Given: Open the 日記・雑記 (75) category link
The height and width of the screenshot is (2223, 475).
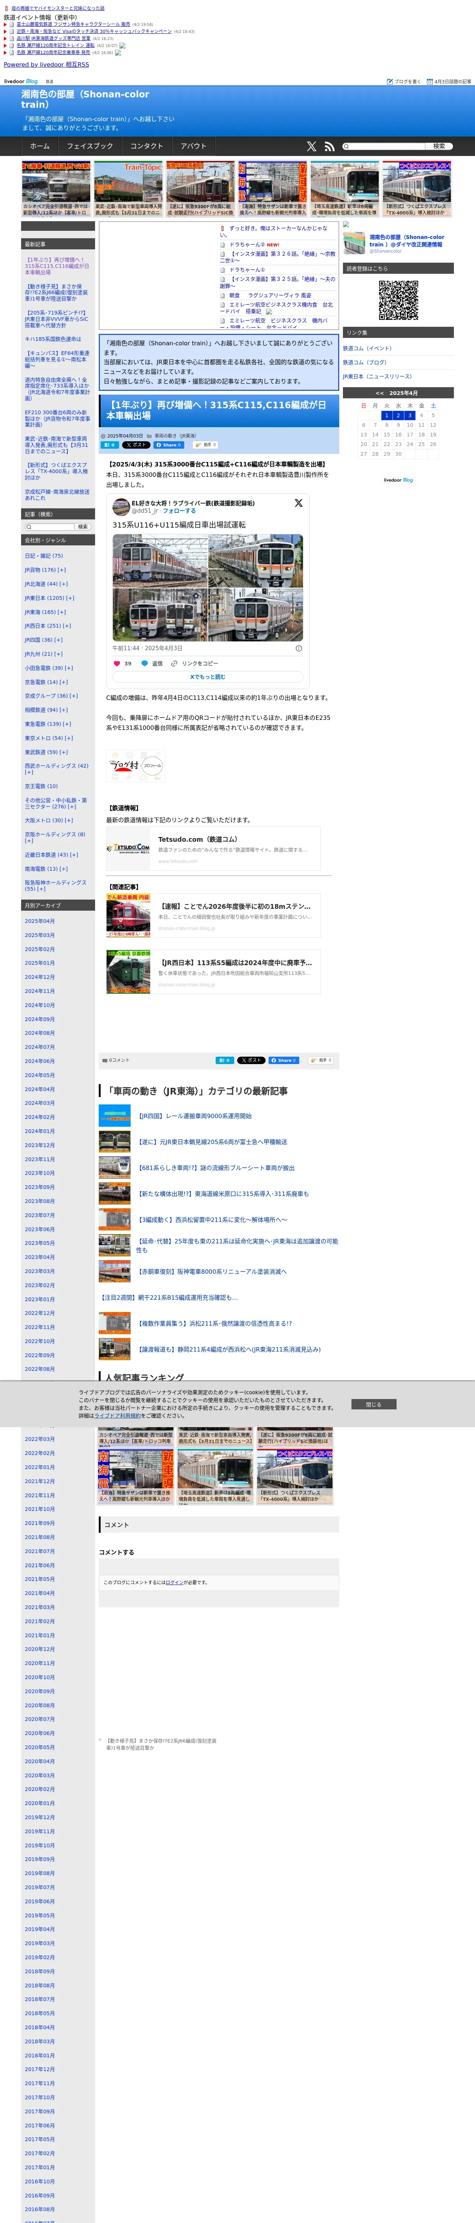Looking at the screenshot, I should tap(44, 556).
